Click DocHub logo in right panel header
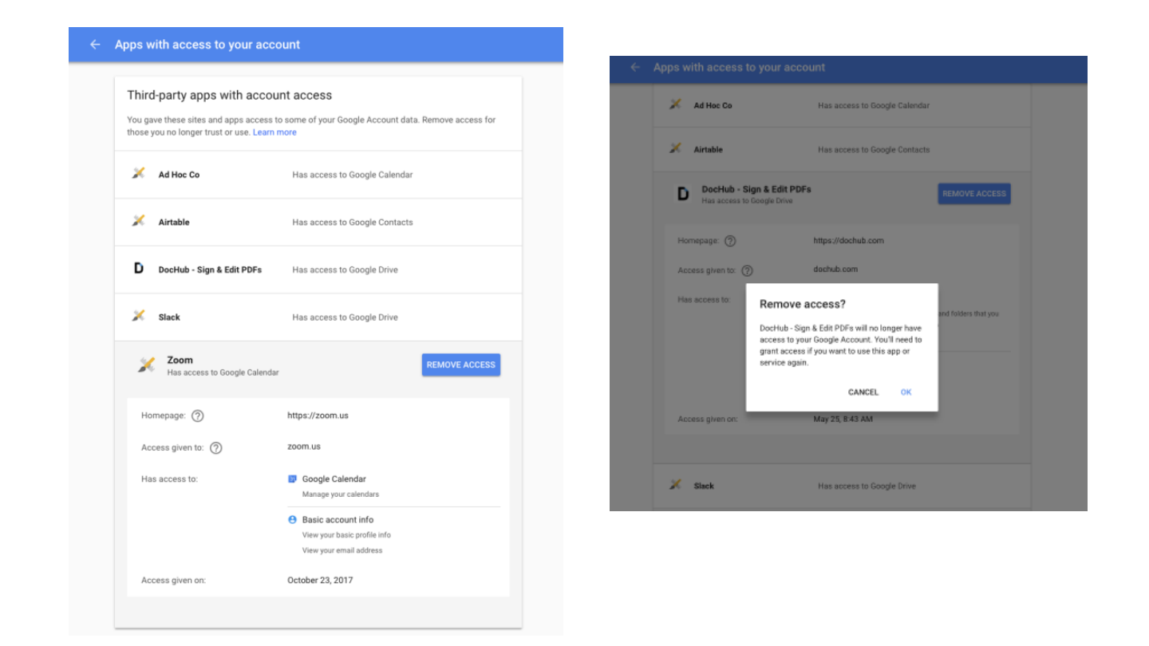This screenshot has height=646, width=1149. tap(683, 194)
